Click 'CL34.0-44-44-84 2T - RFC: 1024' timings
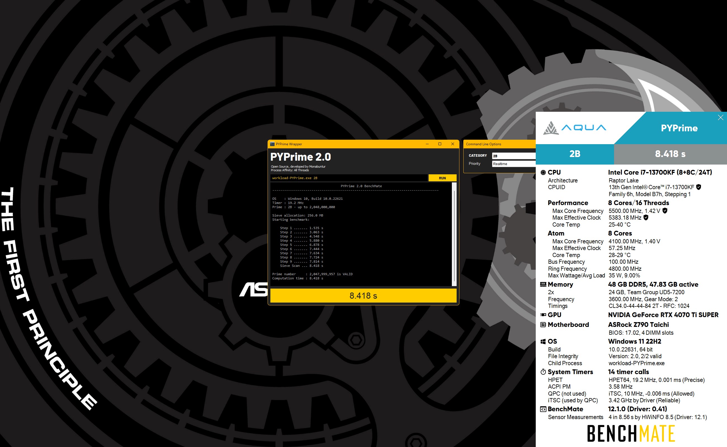727x447 pixels. point(649,306)
